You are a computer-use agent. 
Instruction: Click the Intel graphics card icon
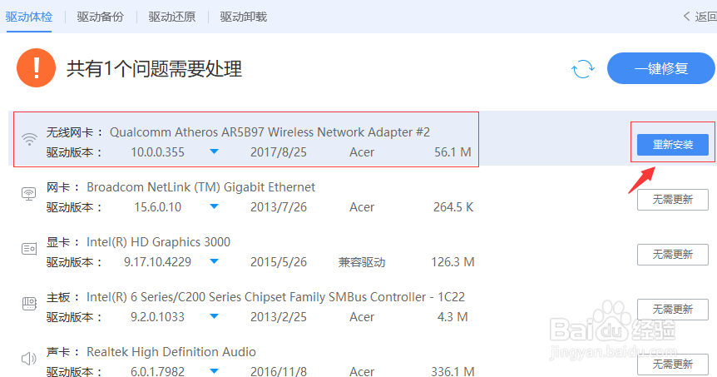(x=29, y=249)
